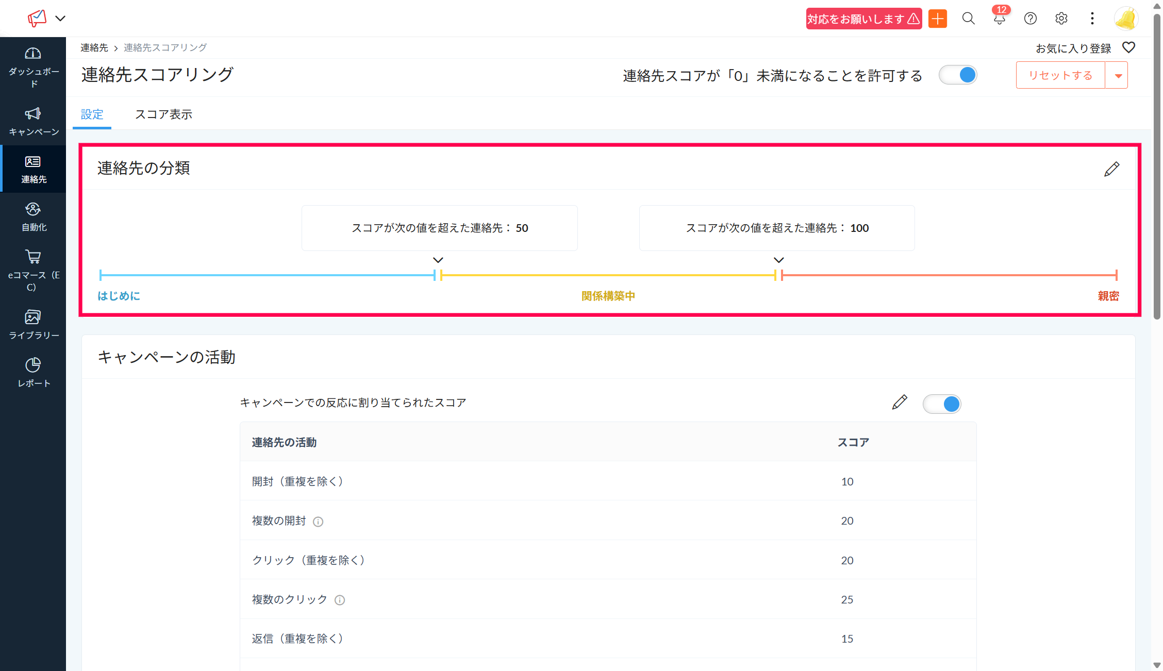The height and width of the screenshot is (671, 1163).
Task: Open dropdown arrow beside reset button
Action: click(1118, 76)
